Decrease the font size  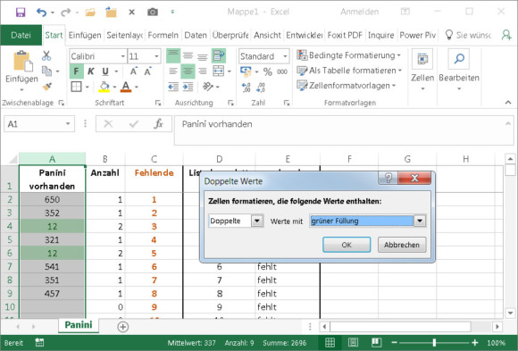pos(147,71)
